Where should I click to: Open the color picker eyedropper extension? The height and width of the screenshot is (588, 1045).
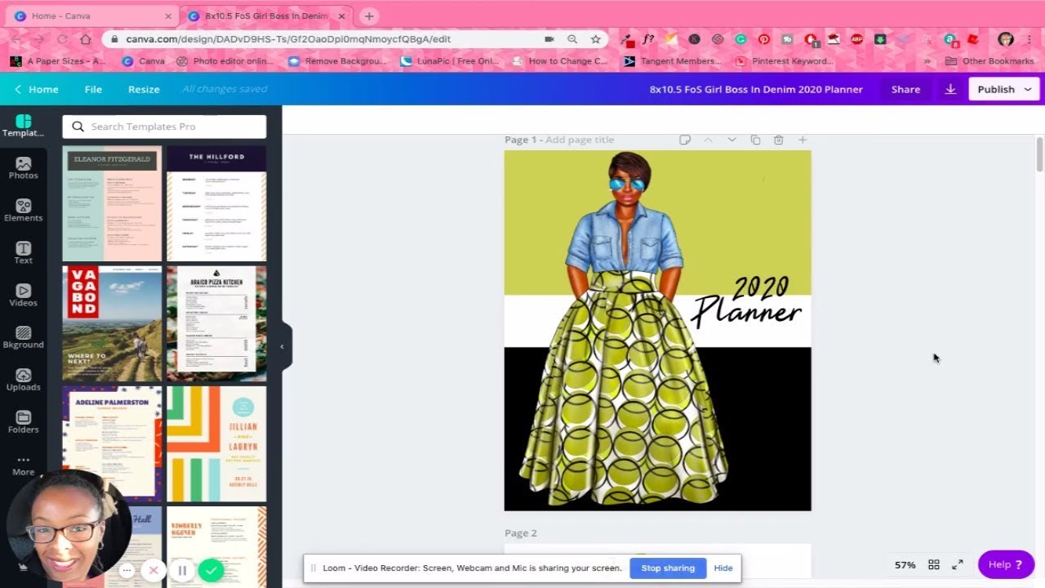click(x=625, y=38)
